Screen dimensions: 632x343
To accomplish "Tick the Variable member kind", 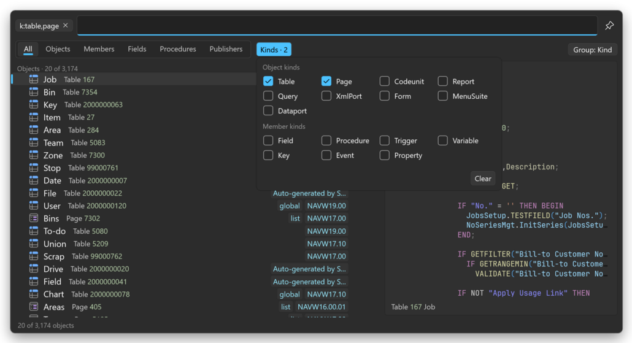I will (x=442, y=141).
